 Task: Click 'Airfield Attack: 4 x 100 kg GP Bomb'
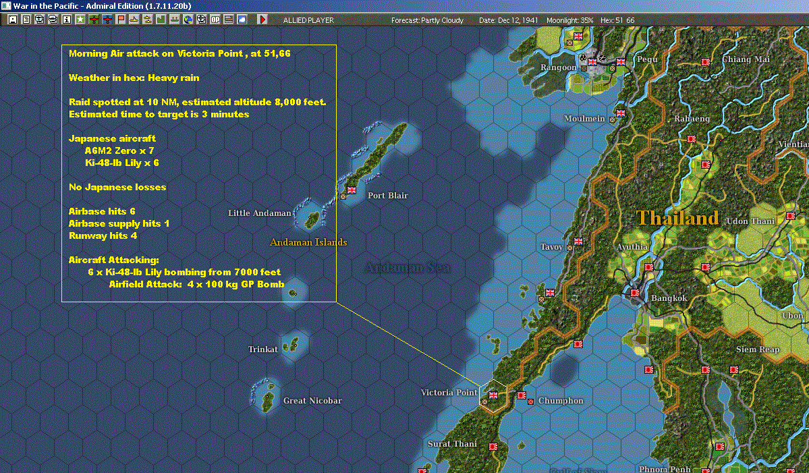pyautogui.click(x=196, y=283)
